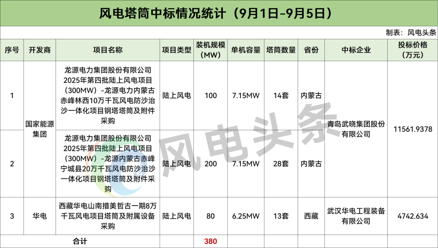Select the 赤峰林西10万千瓦 project name cell

108,95
